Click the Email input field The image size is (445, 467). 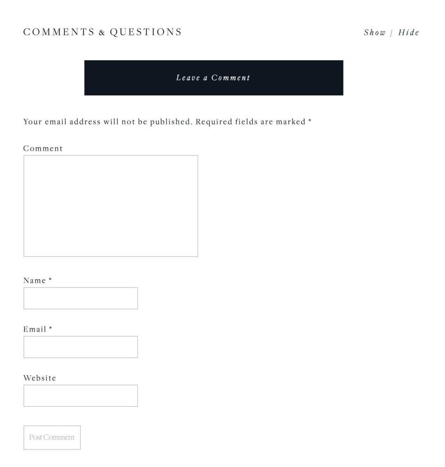80,346
